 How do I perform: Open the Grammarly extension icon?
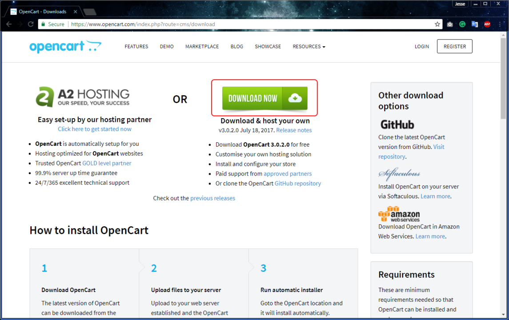pyautogui.click(x=462, y=24)
